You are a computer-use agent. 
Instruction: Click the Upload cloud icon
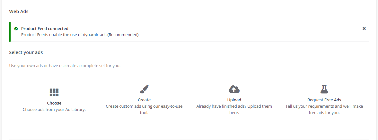click(x=234, y=89)
